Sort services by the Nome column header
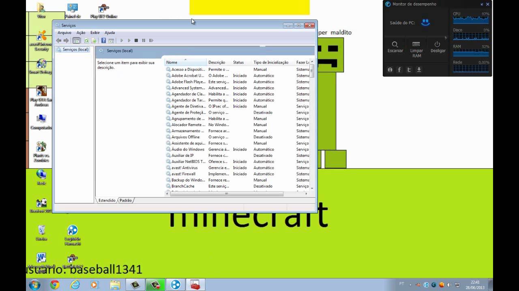The width and height of the screenshot is (519, 291). pyautogui.click(x=186, y=62)
